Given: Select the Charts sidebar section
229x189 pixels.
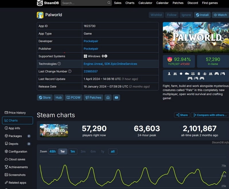Looking at the screenshot, I should [x=17, y=120].
